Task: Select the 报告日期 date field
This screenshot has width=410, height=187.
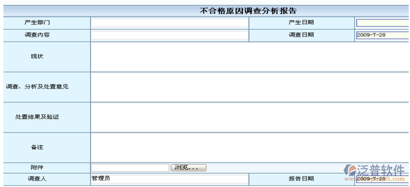Action: pos(382,179)
